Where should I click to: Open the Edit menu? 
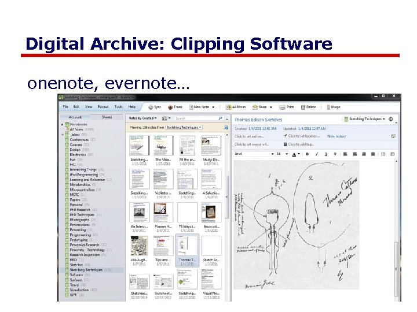[76, 107]
